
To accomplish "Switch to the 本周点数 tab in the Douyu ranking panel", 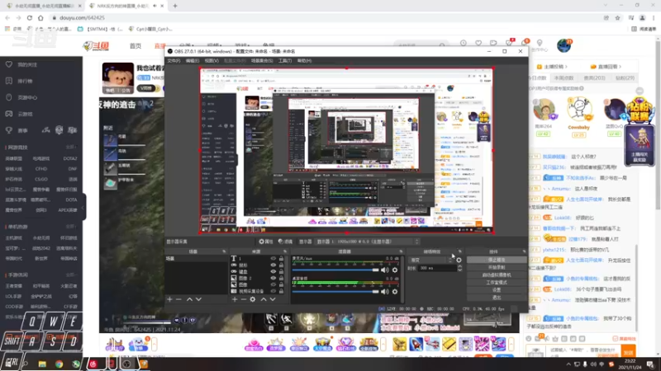I will 564,77.
